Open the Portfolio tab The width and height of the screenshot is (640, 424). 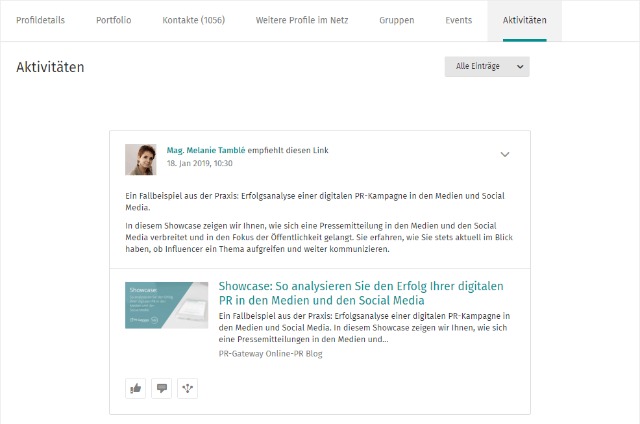(x=114, y=20)
